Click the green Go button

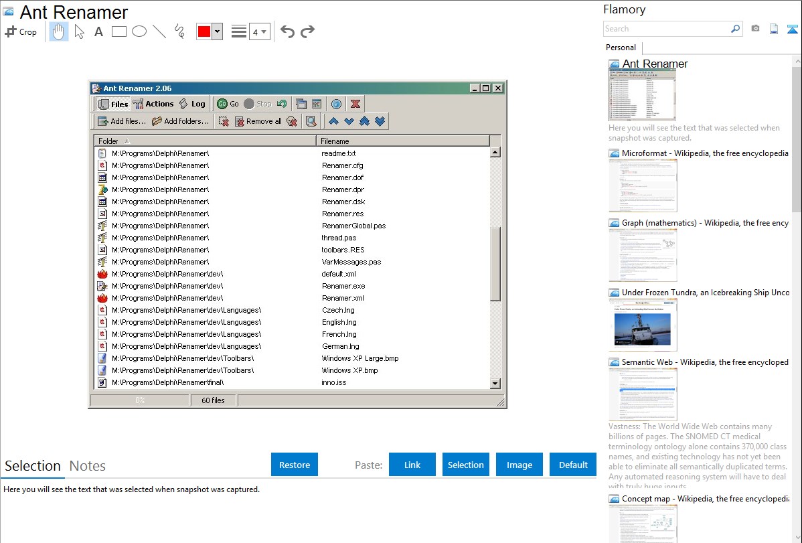tap(228, 104)
